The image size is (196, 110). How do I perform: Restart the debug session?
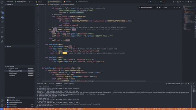pyautogui.click(x=161, y=2)
